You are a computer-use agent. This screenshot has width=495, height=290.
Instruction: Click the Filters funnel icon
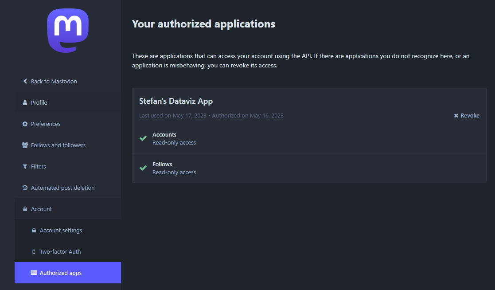[25, 166]
